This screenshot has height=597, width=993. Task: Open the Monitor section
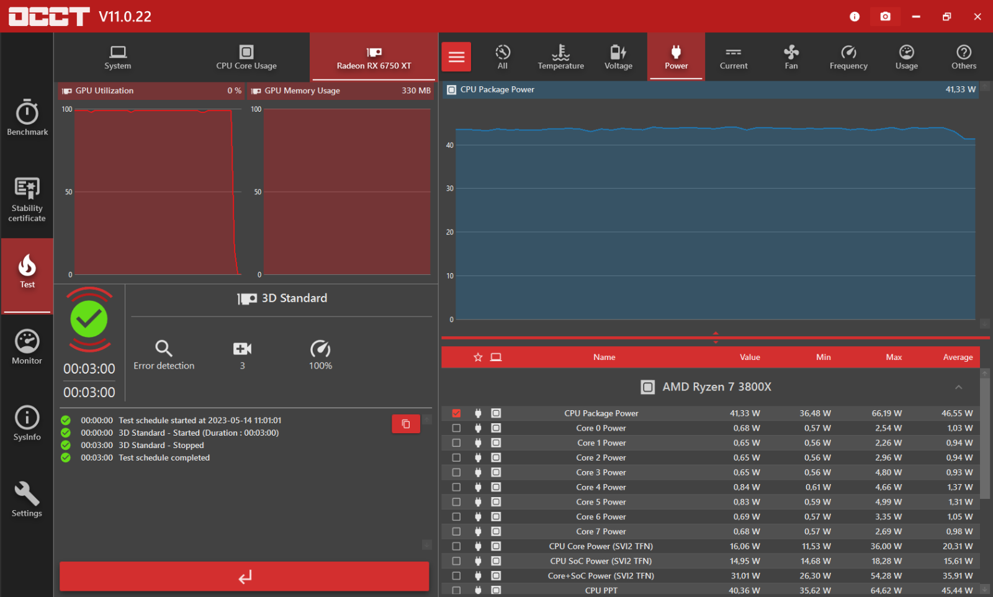point(27,347)
